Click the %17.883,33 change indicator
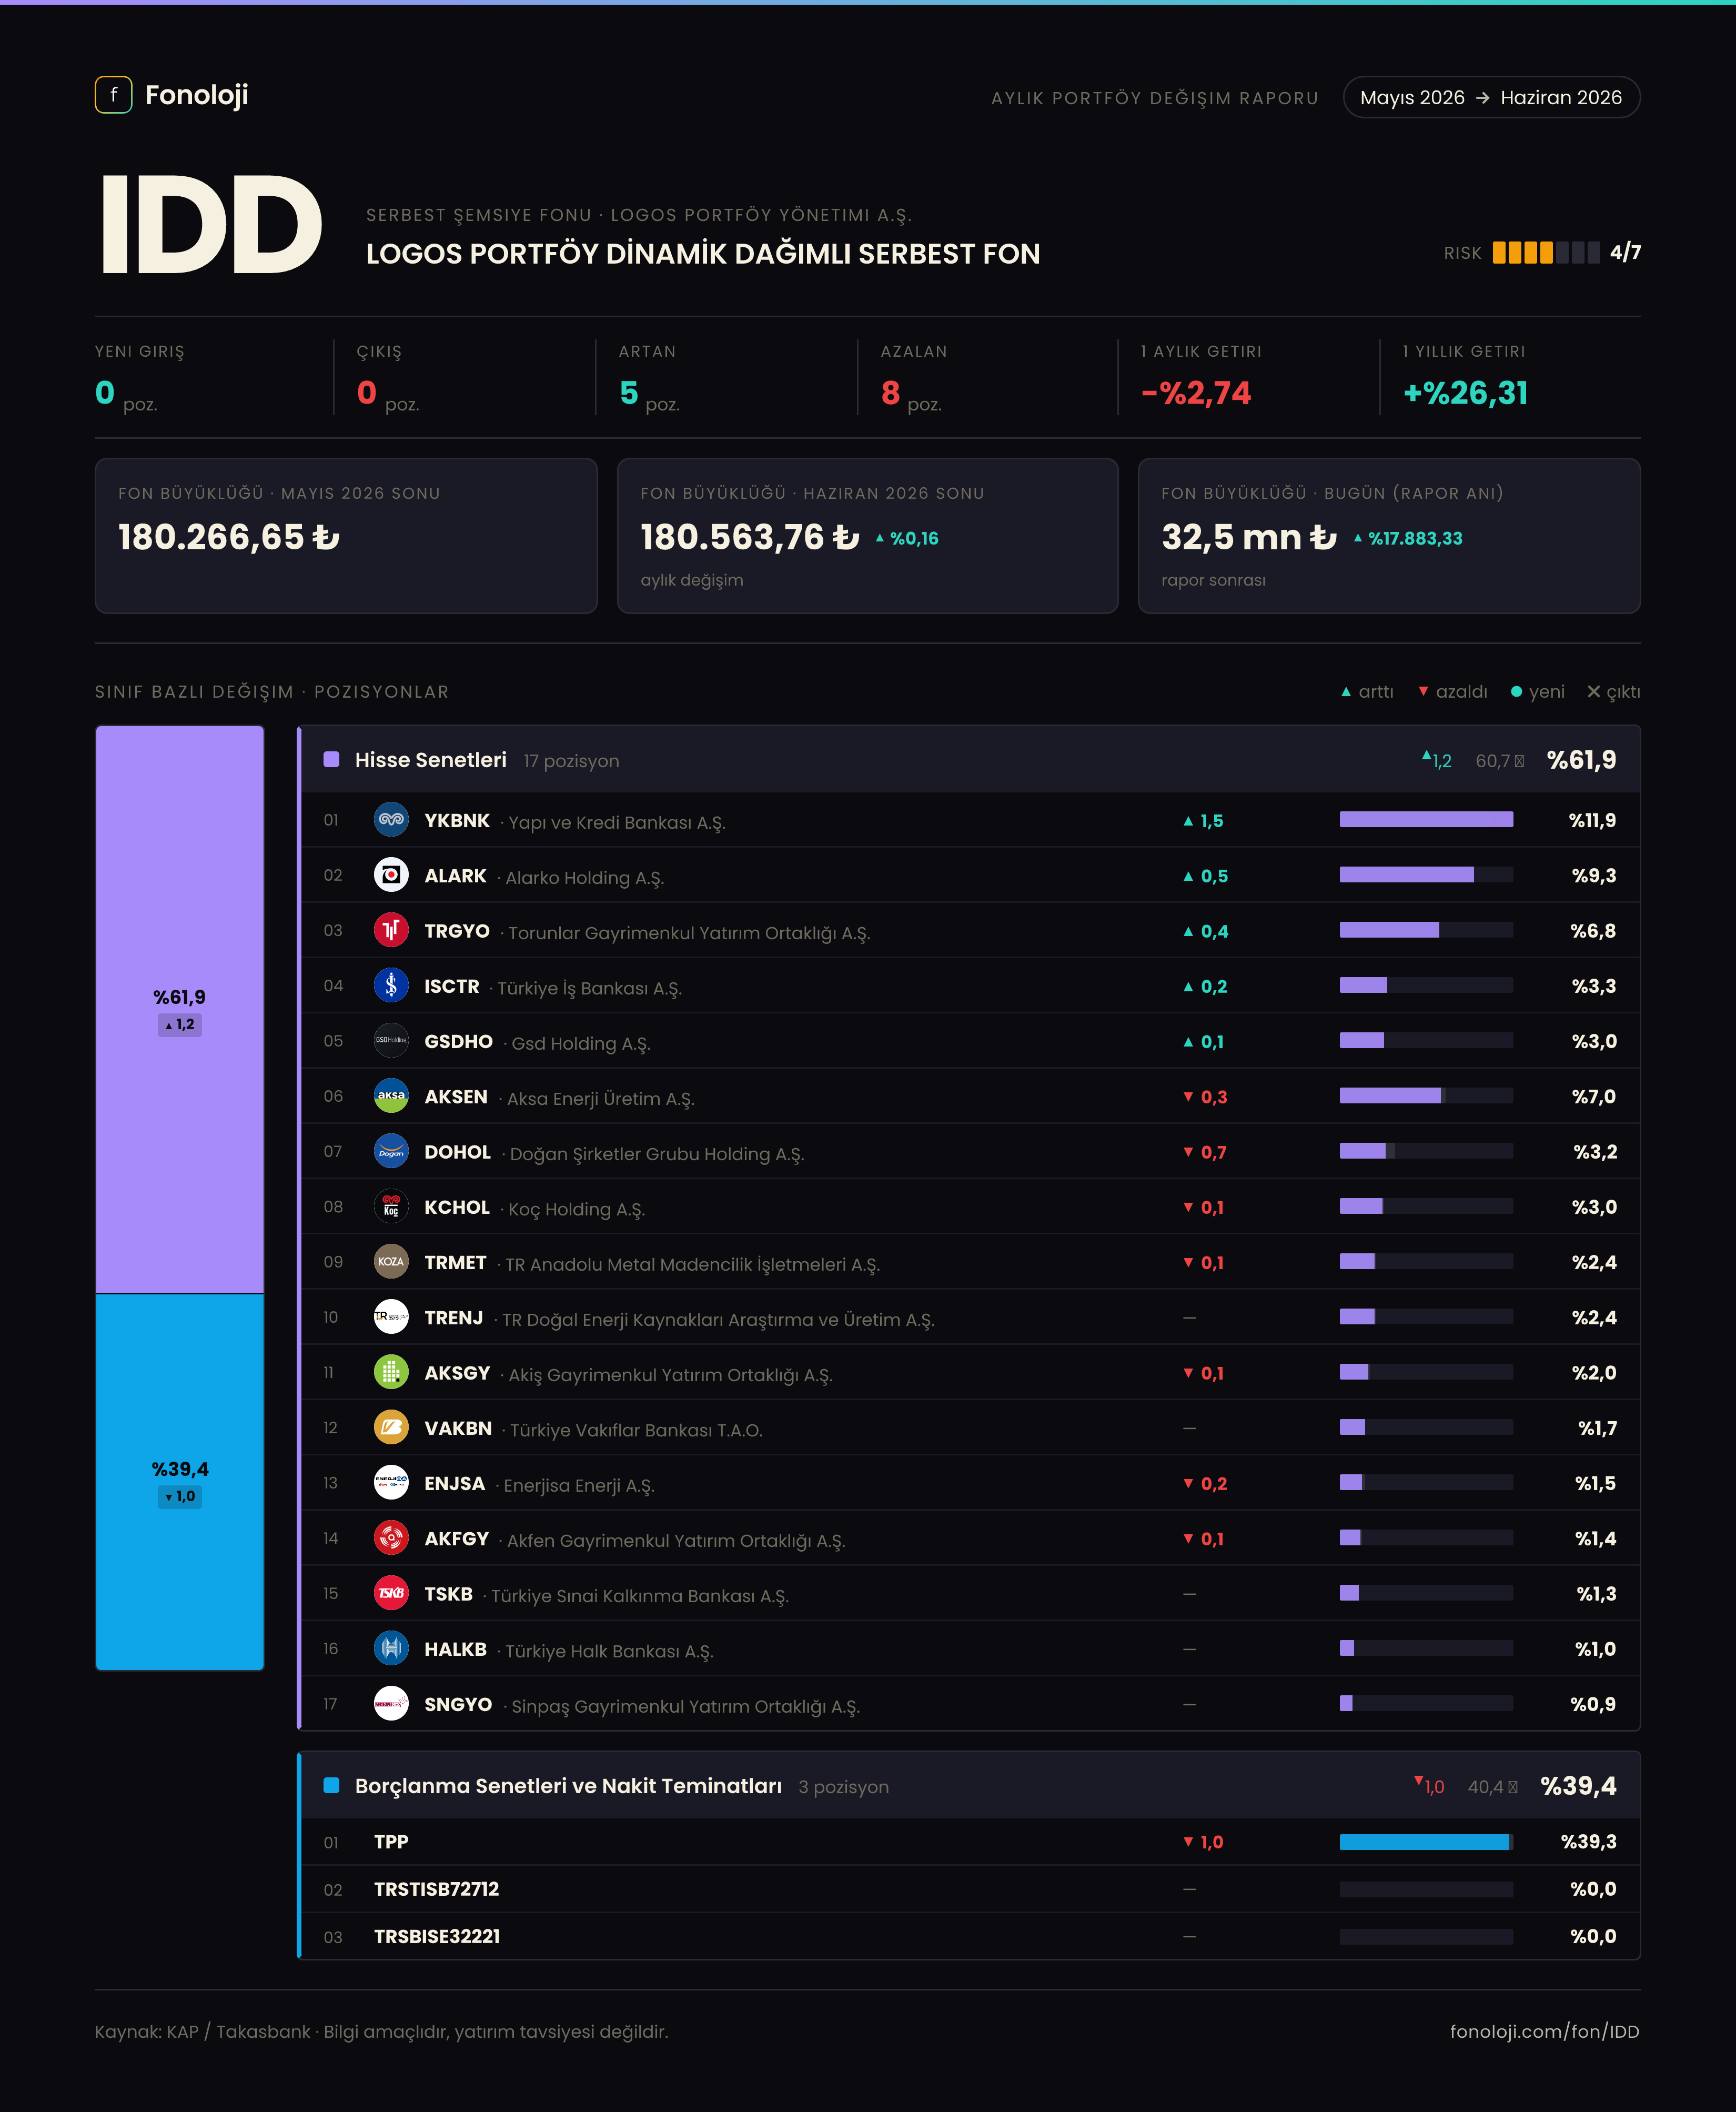 1408,538
